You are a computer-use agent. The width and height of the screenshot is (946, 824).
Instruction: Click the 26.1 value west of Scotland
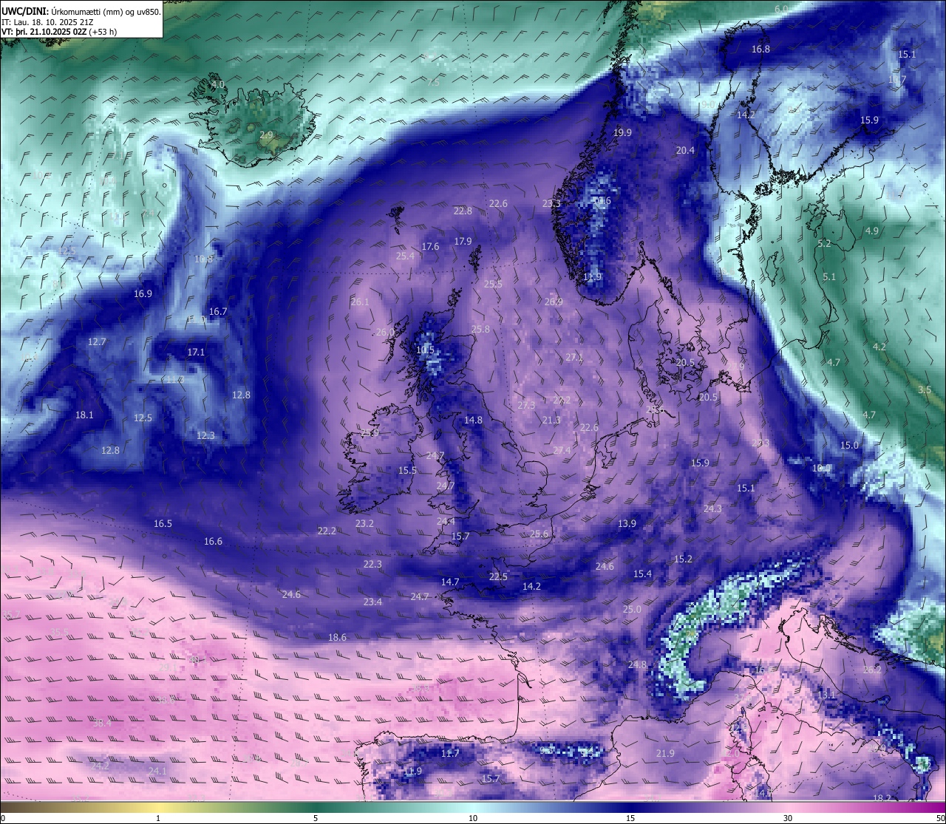tap(360, 302)
